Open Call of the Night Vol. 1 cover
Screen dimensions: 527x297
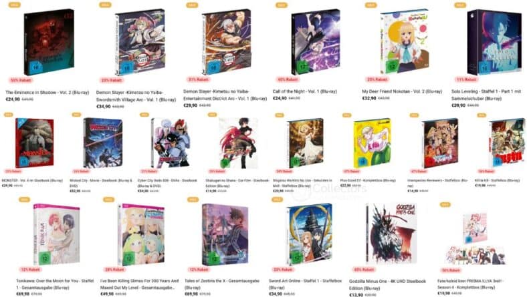click(316, 42)
